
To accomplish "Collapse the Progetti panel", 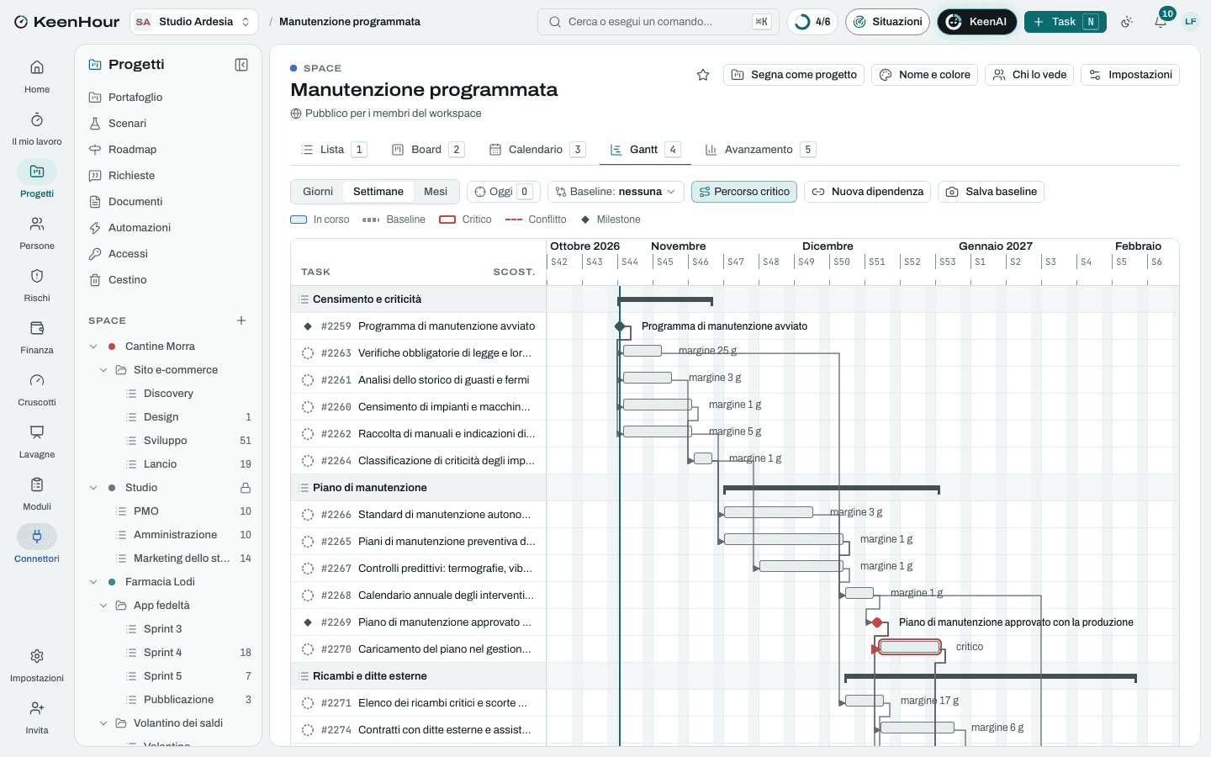I will click(241, 65).
